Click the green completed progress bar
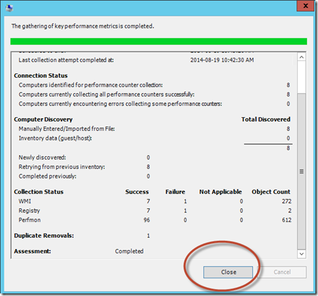This screenshot has height=296, width=318. [158, 41]
